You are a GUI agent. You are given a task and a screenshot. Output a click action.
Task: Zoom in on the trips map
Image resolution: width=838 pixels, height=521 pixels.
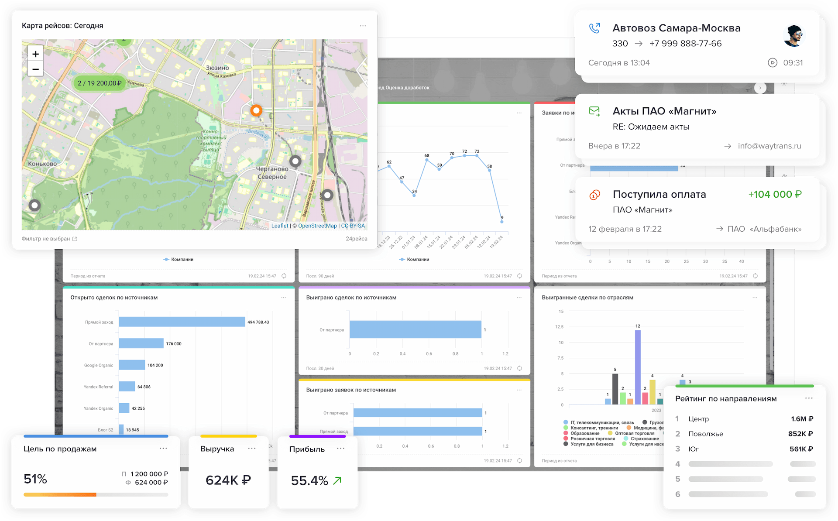click(35, 54)
